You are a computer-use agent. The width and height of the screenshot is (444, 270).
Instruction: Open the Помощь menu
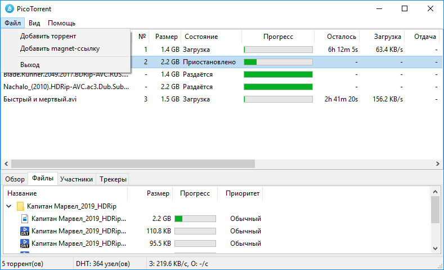point(61,23)
